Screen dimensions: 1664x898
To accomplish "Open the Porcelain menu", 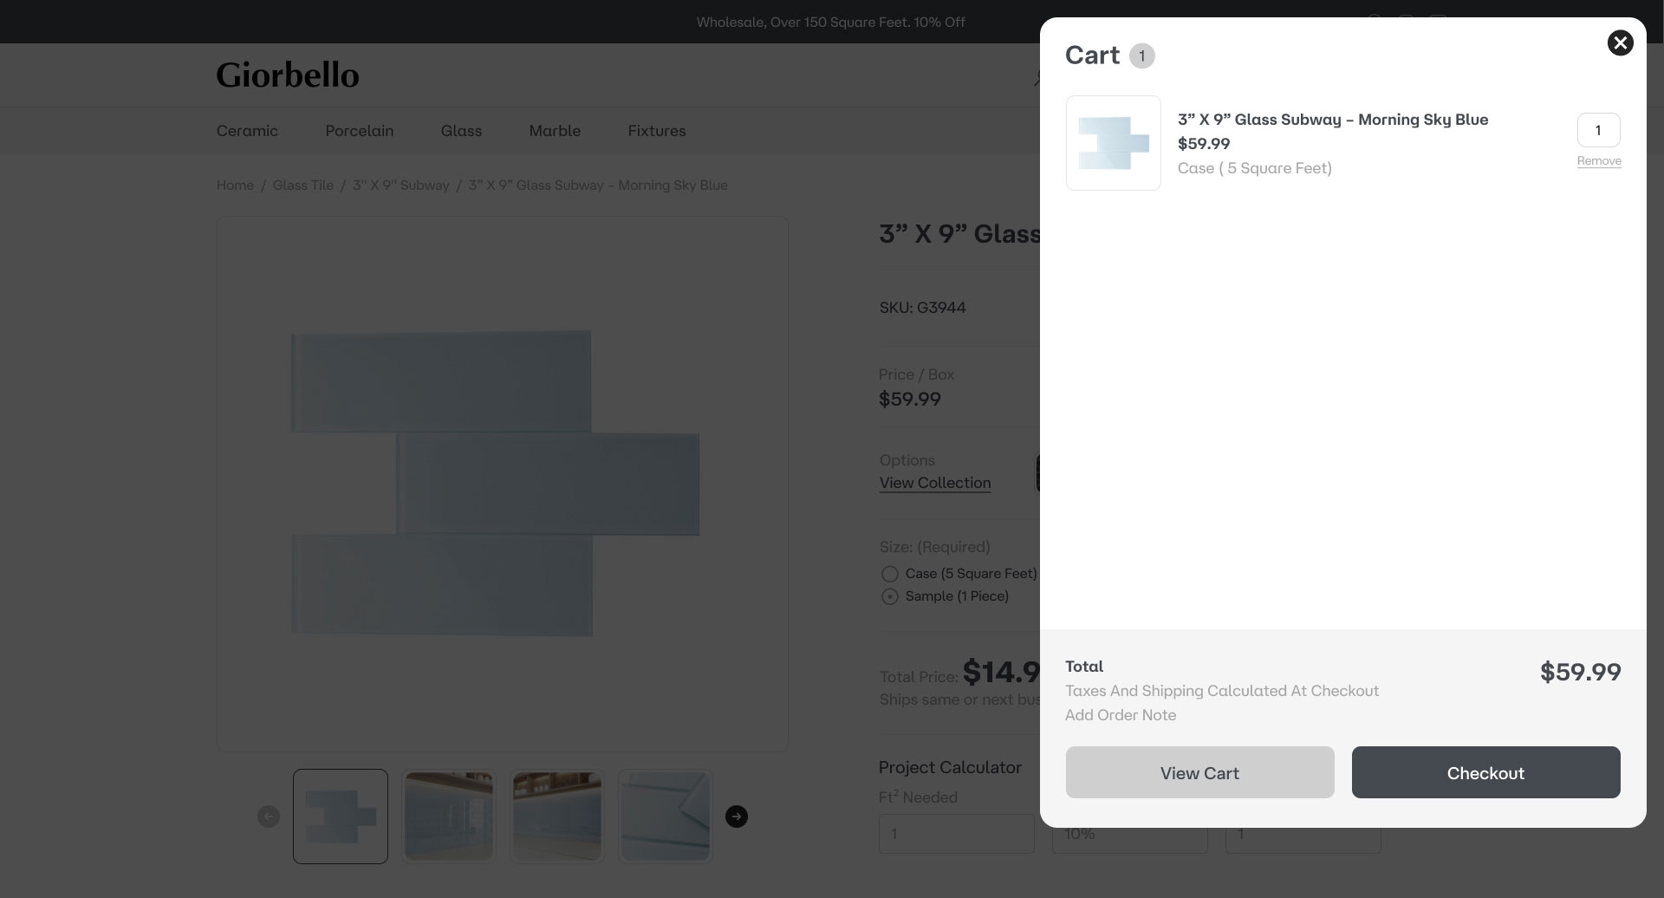I will 359,131.
